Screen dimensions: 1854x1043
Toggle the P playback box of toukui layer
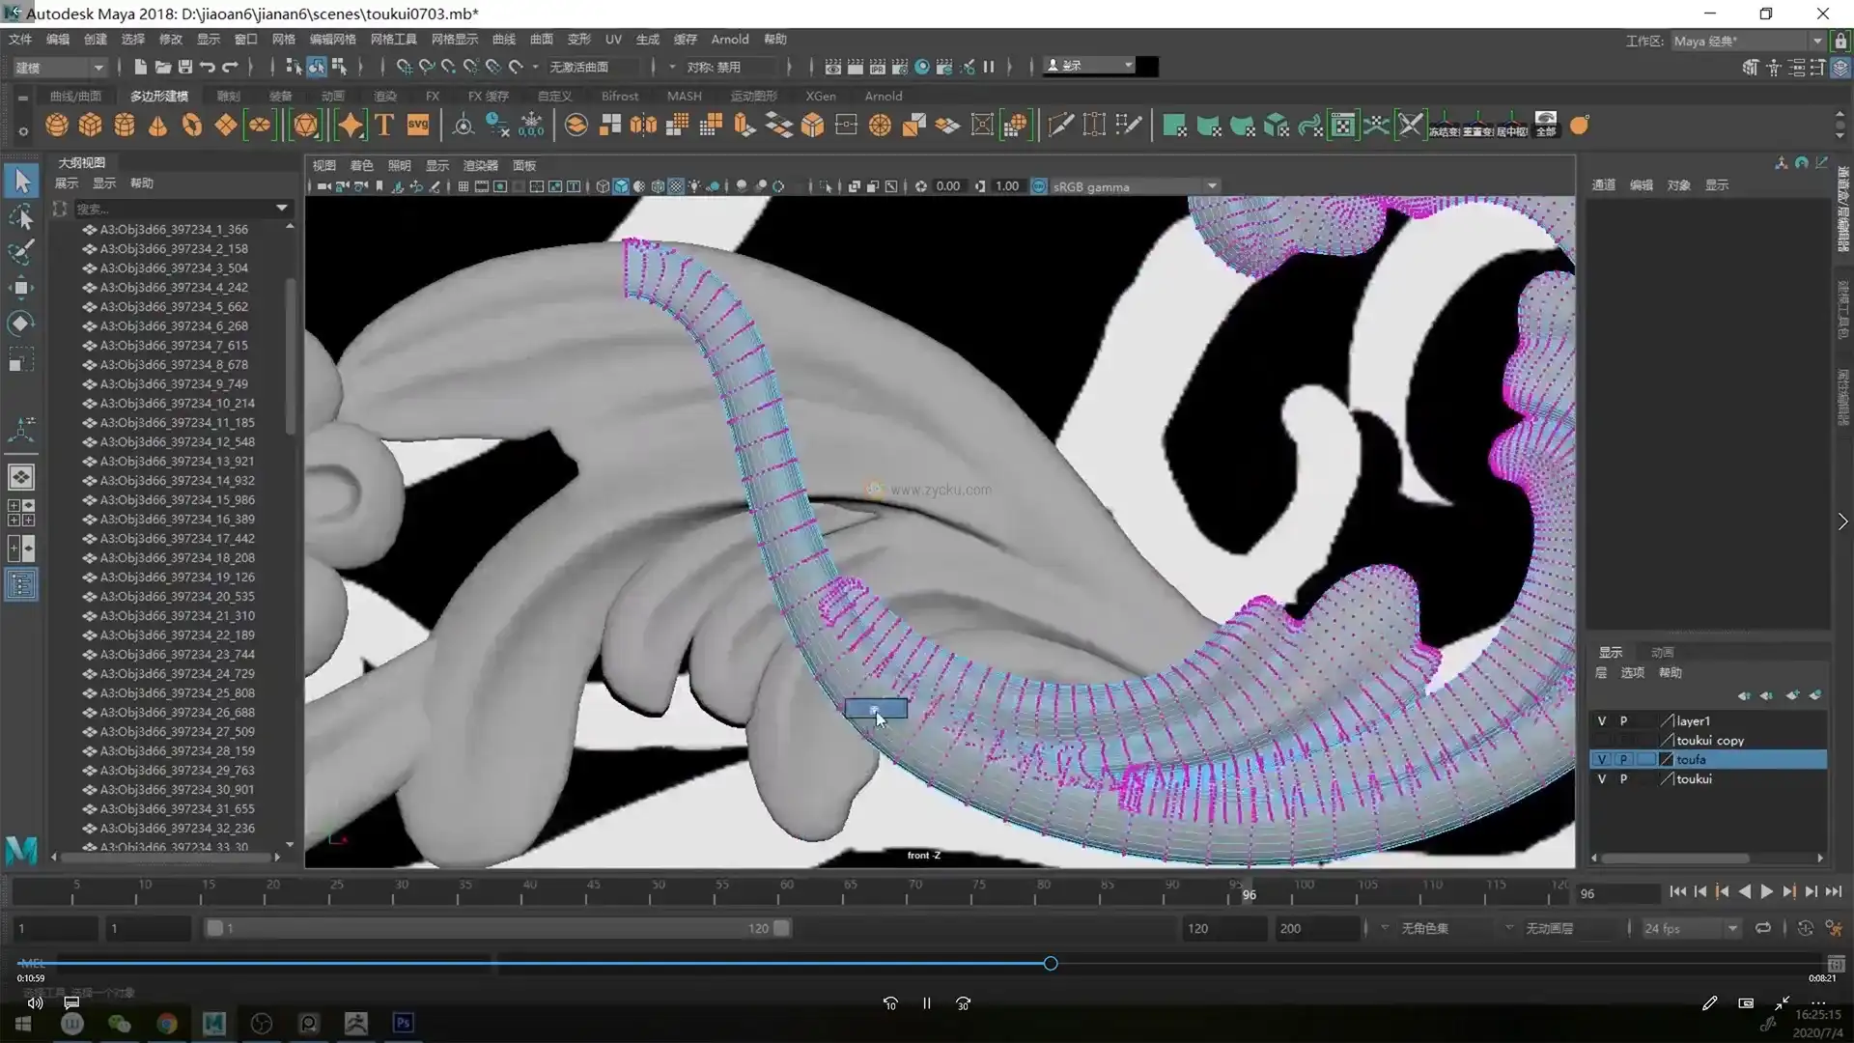(x=1624, y=779)
